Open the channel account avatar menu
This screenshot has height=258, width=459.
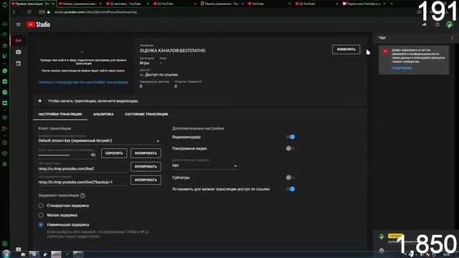[x=450, y=24]
